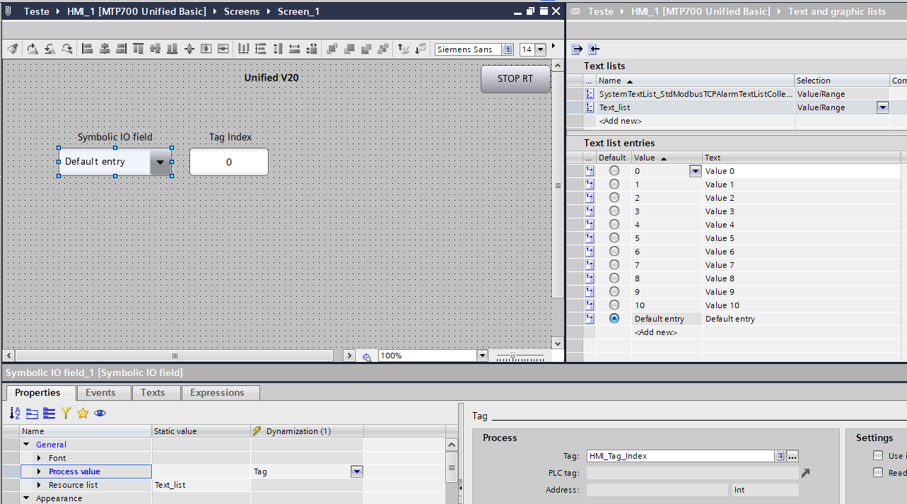Image resolution: width=907 pixels, height=504 pixels.
Task: Click the favorites star icon in Properties
Action: tap(83, 413)
